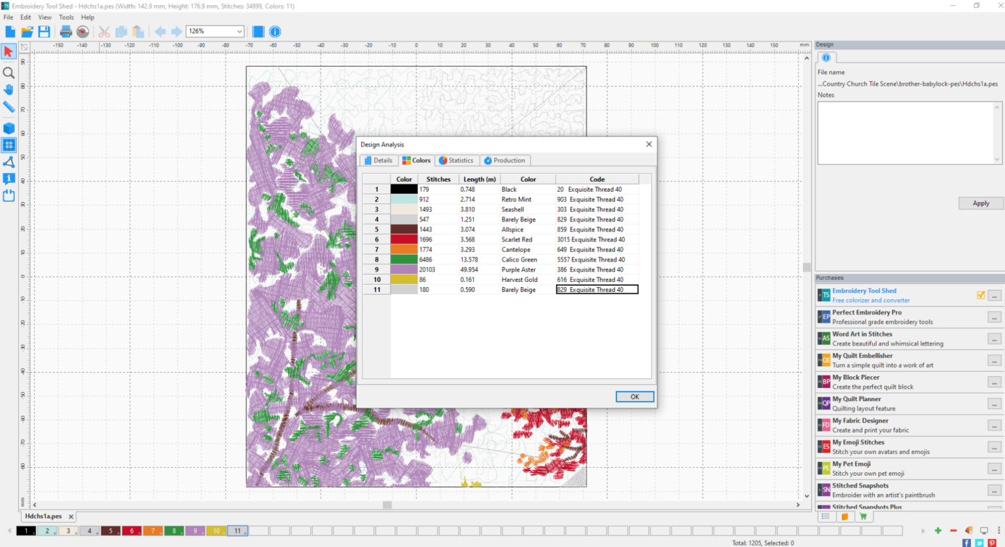Activate the Measure ruler tool
The height and width of the screenshot is (547, 1005).
9,107
